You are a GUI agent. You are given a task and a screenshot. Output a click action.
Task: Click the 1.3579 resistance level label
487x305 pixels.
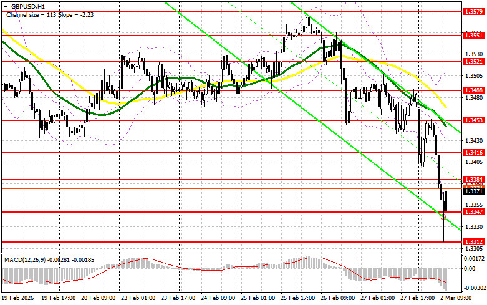tap(473, 11)
